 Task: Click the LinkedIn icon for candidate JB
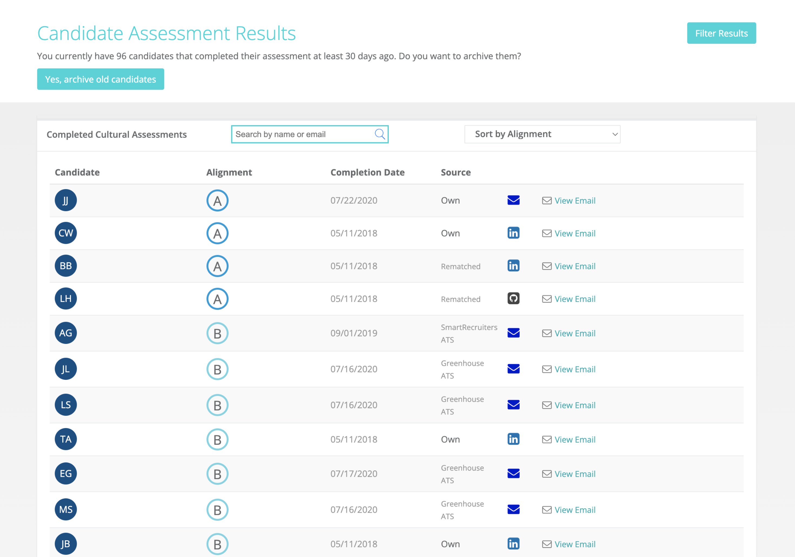(x=514, y=543)
